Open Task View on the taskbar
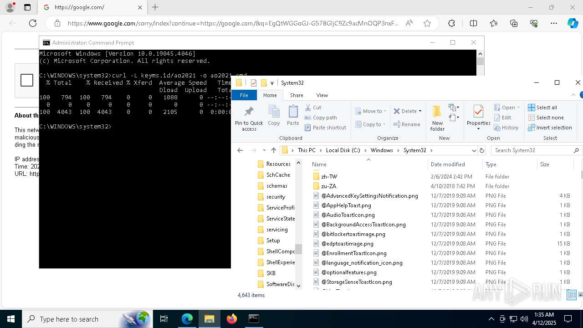 [164, 319]
